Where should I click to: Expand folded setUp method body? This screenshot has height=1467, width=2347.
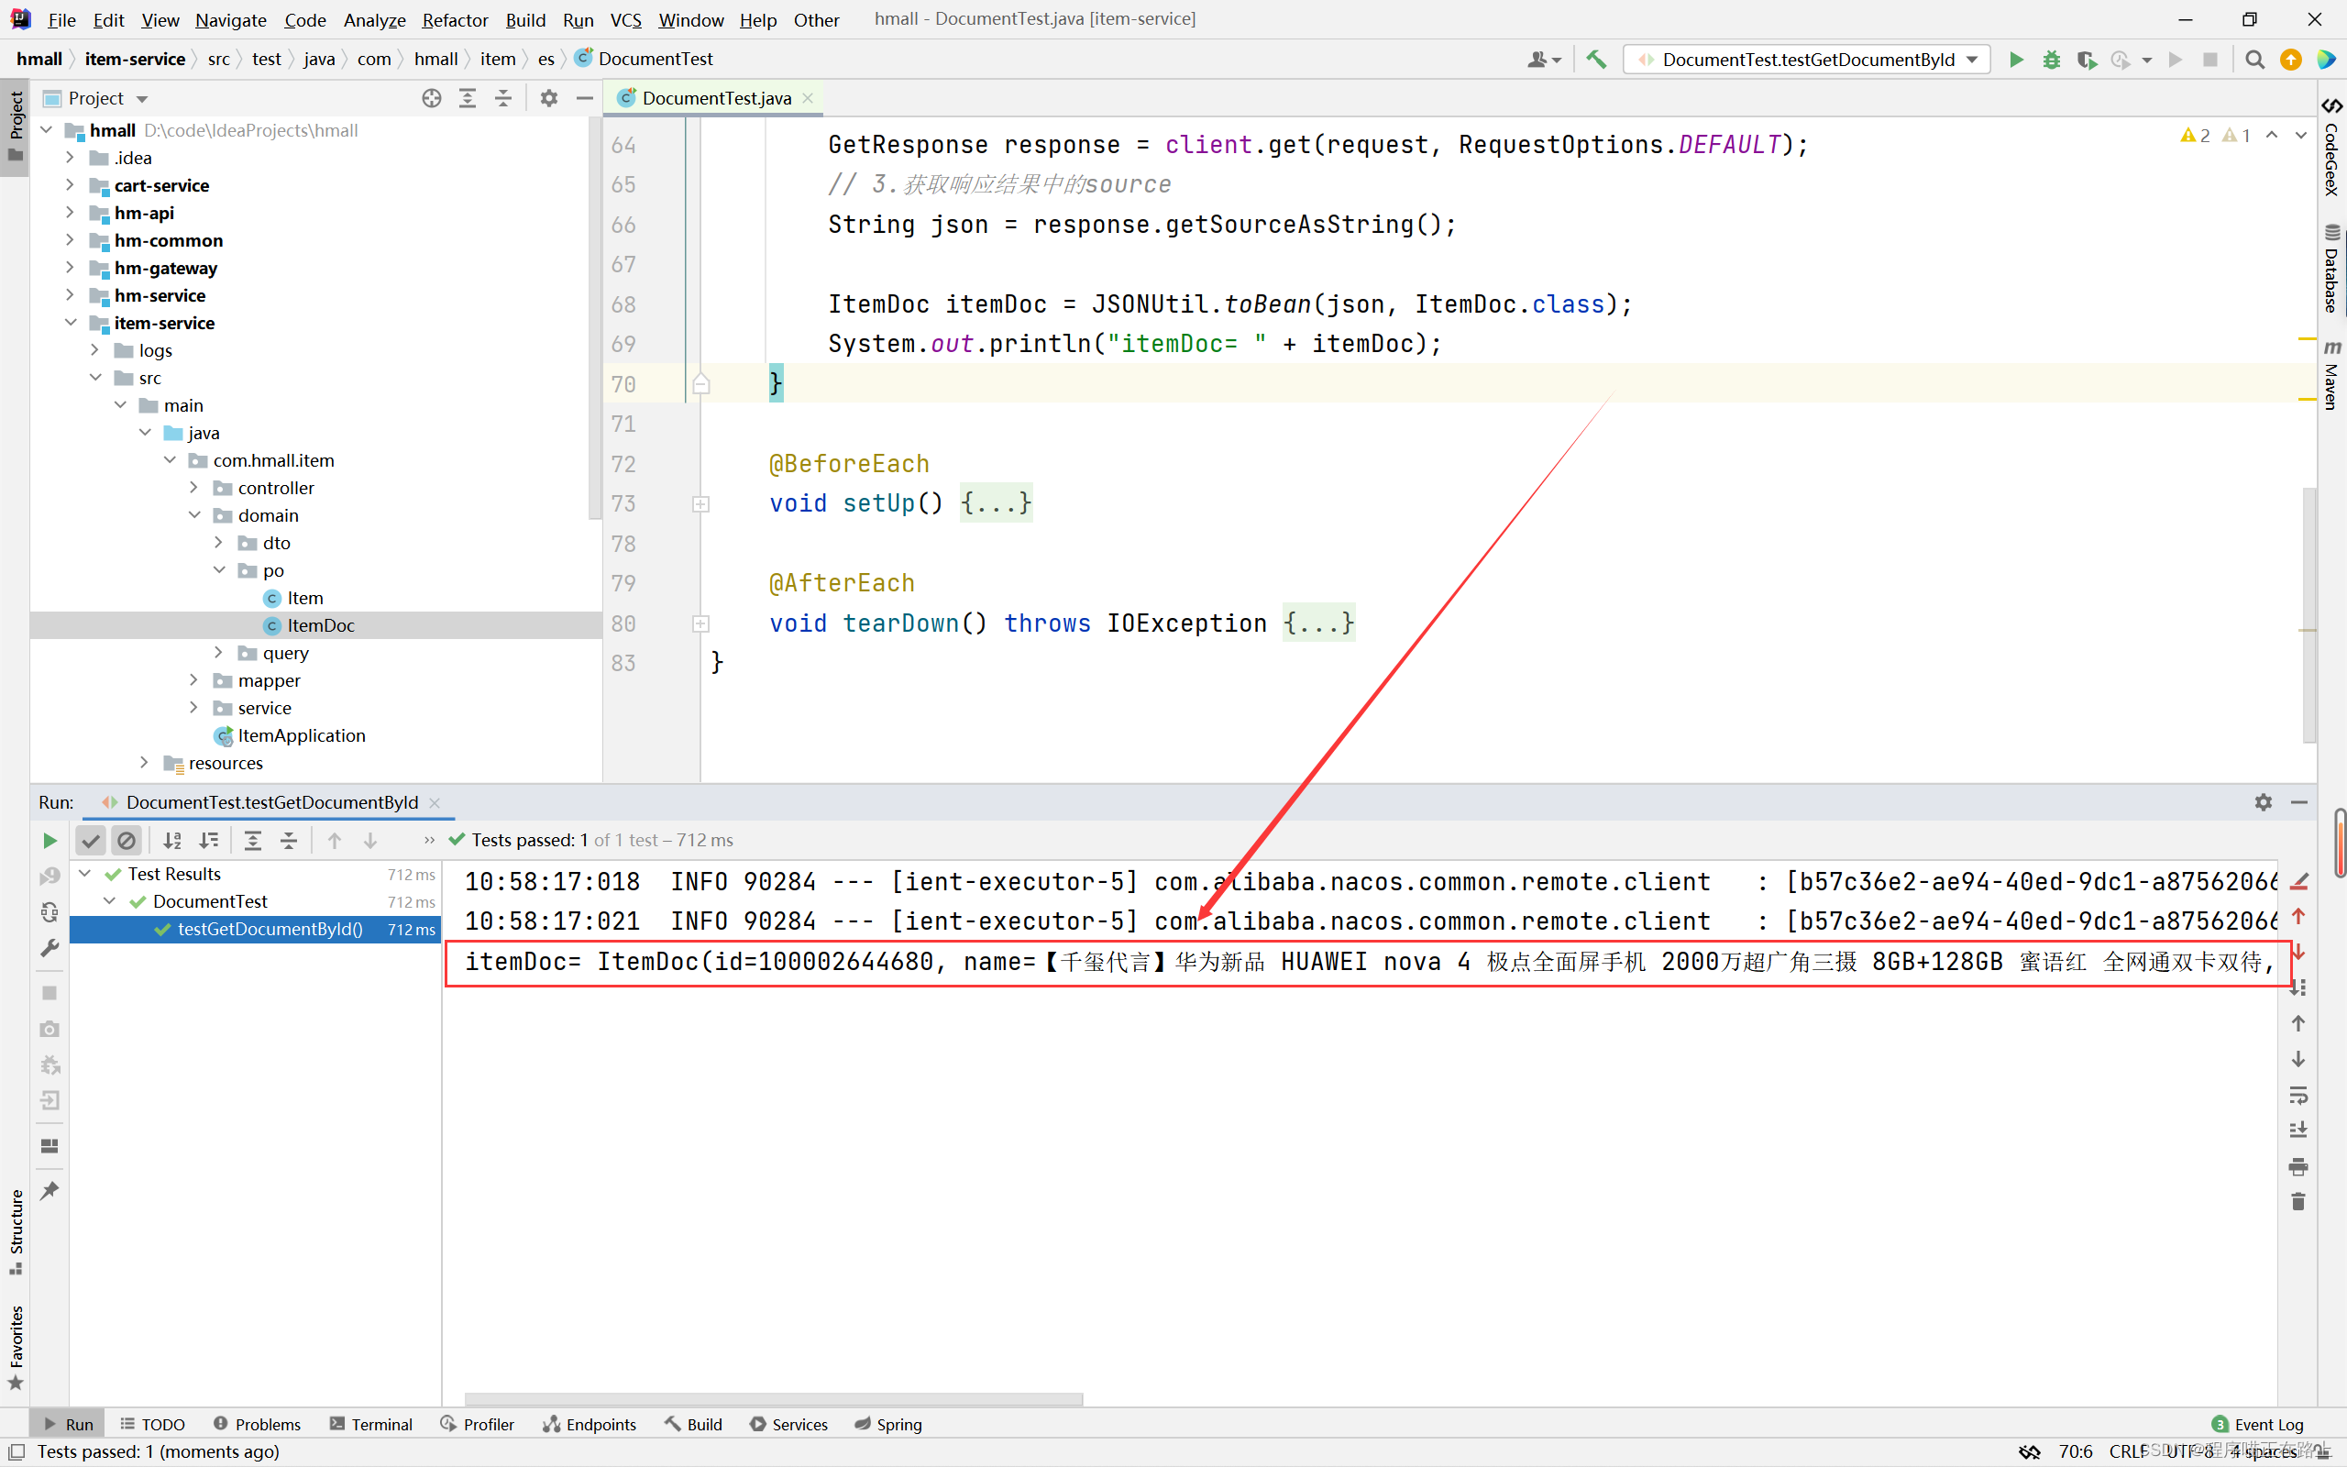996,503
